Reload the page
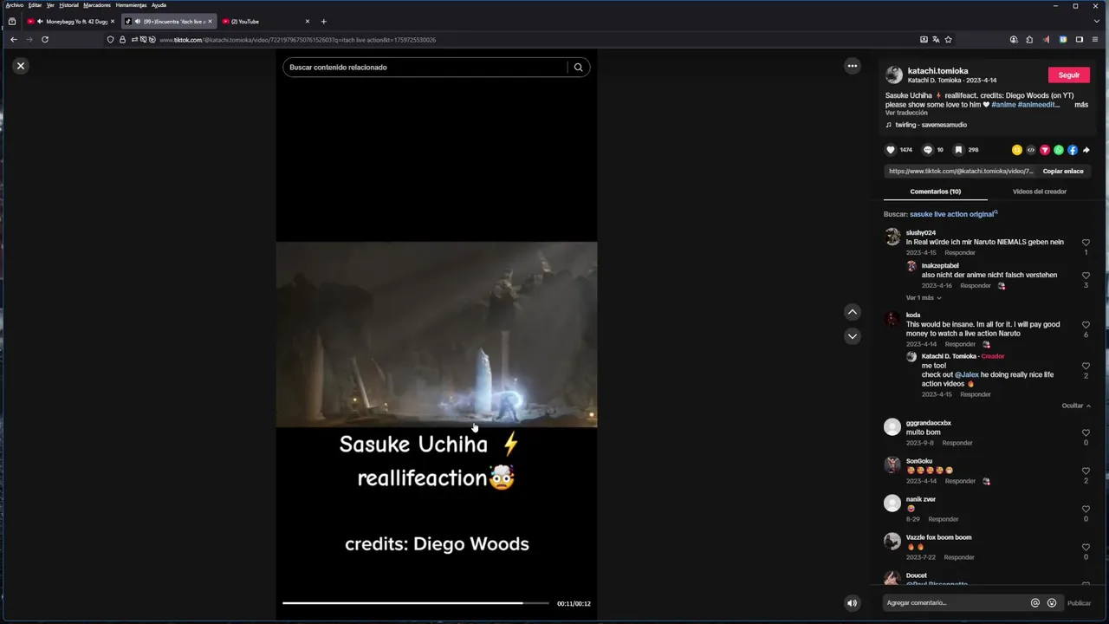 (x=45, y=39)
